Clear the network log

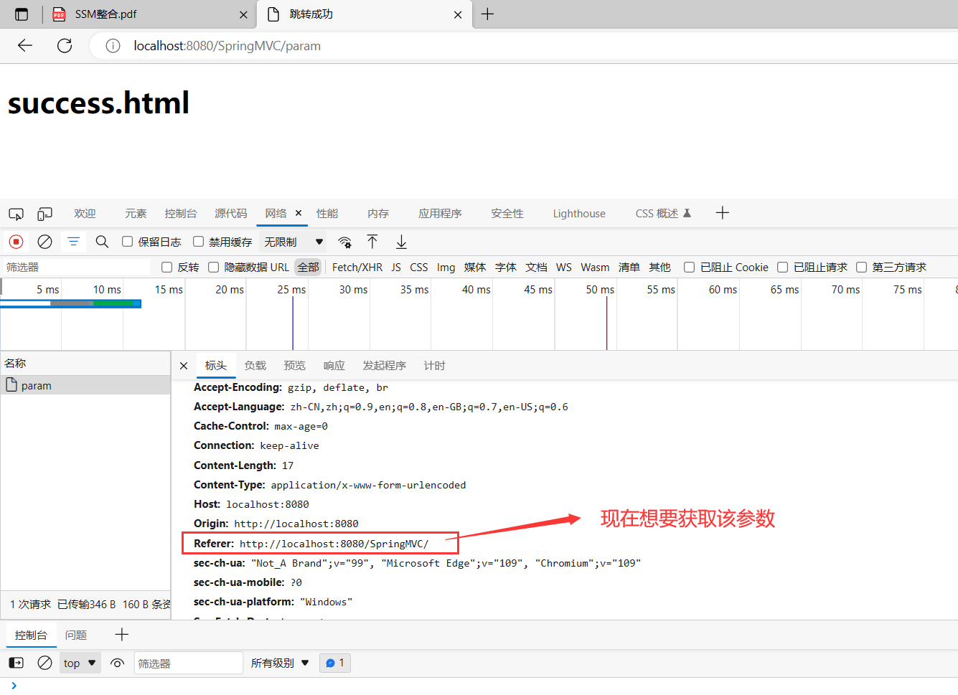coord(44,242)
